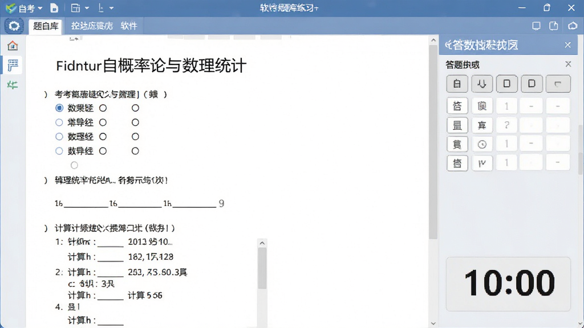Open the 软件 tab
The height and width of the screenshot is (328, 584).
129,26
